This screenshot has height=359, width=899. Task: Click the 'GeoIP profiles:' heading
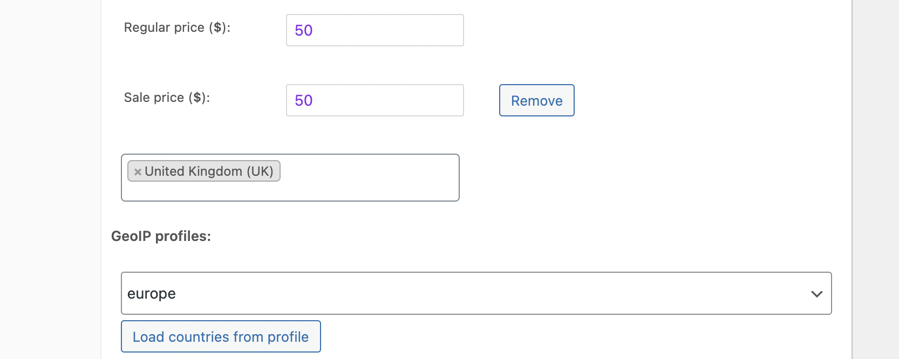pyautogui.click(x=161, y=236)
